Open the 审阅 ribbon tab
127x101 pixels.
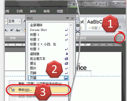pyautogui.click(x=46, y=11)
